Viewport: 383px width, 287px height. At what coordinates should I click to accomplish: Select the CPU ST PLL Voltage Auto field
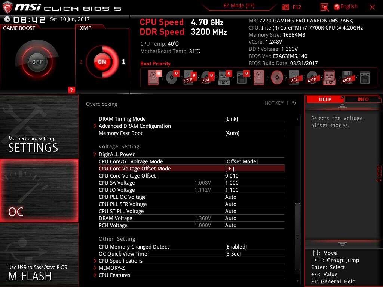click(230, 211)
